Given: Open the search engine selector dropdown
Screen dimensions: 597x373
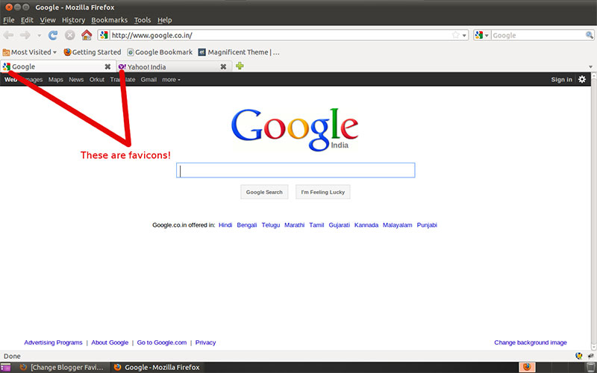Looking at the screenshot, I should coord(482,35).
